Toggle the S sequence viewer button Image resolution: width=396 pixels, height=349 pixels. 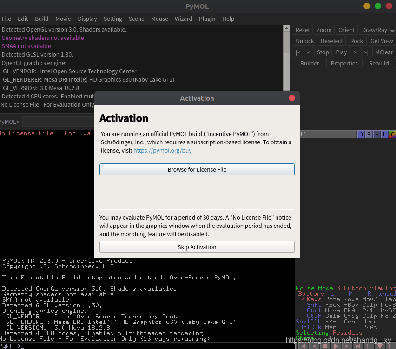pyautogui.click(x=369, y=346)
